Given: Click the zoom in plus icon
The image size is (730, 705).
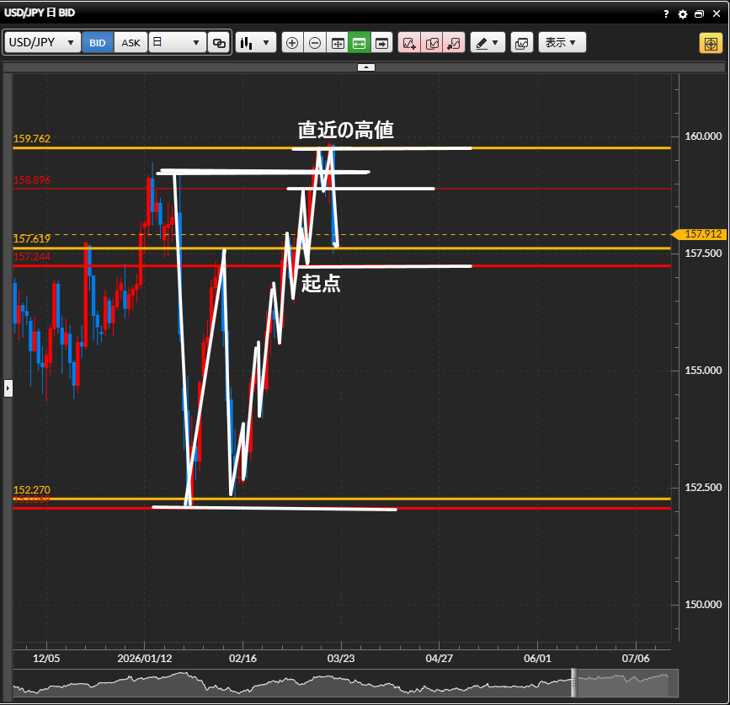Looking at the screenshot, I should point(292,43).
